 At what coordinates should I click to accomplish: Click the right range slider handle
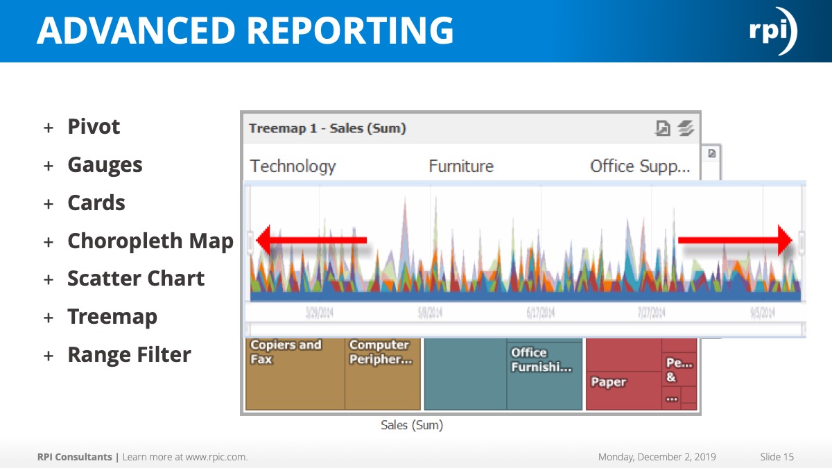801,240
